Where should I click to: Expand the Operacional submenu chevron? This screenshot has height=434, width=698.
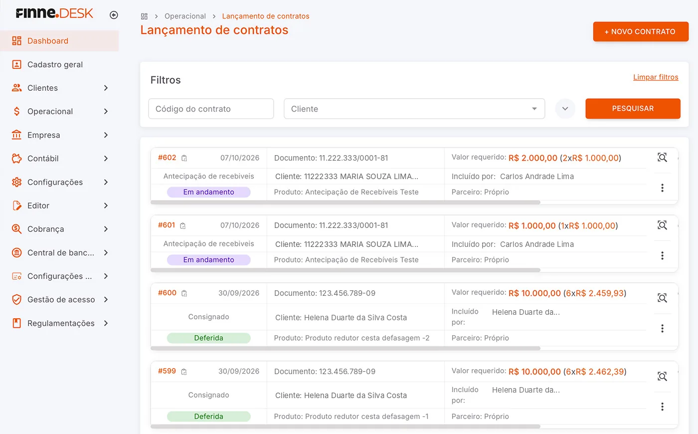tap(106, 111)
